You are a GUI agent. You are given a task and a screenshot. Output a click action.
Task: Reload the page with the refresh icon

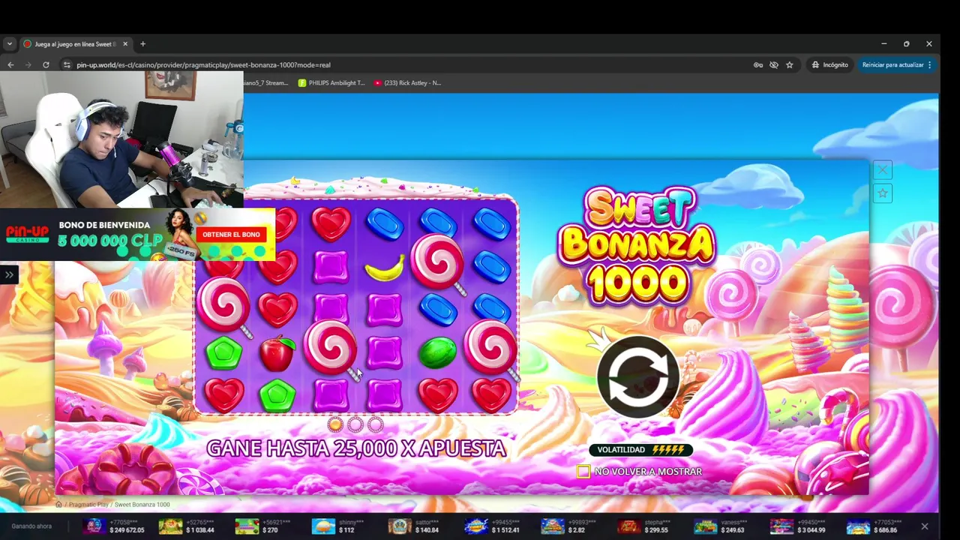pos(46,65)
